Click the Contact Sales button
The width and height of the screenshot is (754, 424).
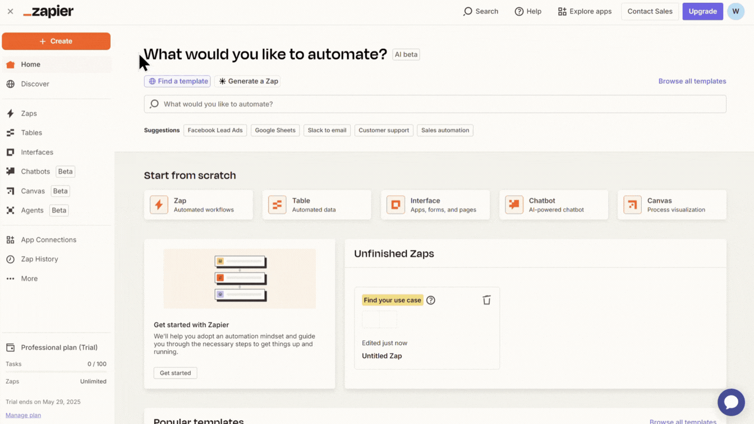[x=650, y=11]
